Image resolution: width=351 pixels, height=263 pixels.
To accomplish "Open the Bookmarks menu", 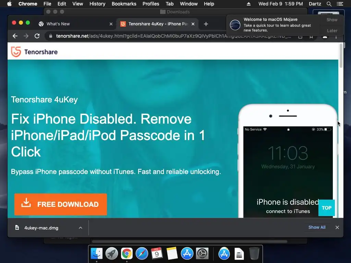I will (124, 4).
